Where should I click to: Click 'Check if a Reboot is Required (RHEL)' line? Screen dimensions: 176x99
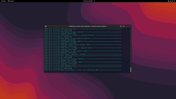click(82, 48)
